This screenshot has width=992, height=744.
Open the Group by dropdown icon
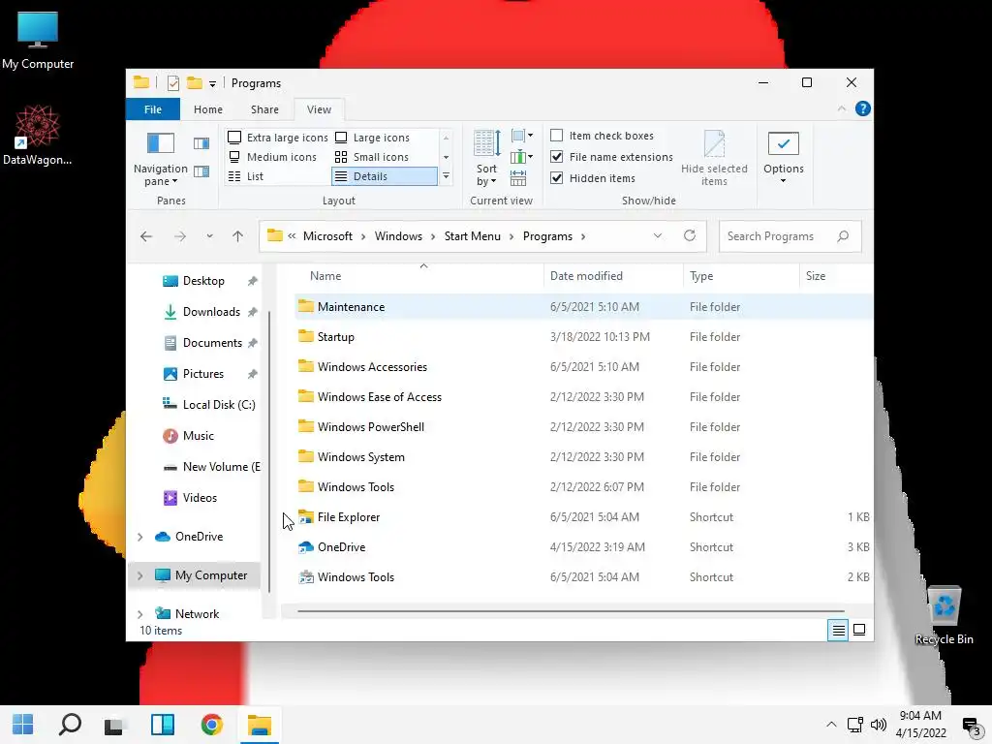522,136
